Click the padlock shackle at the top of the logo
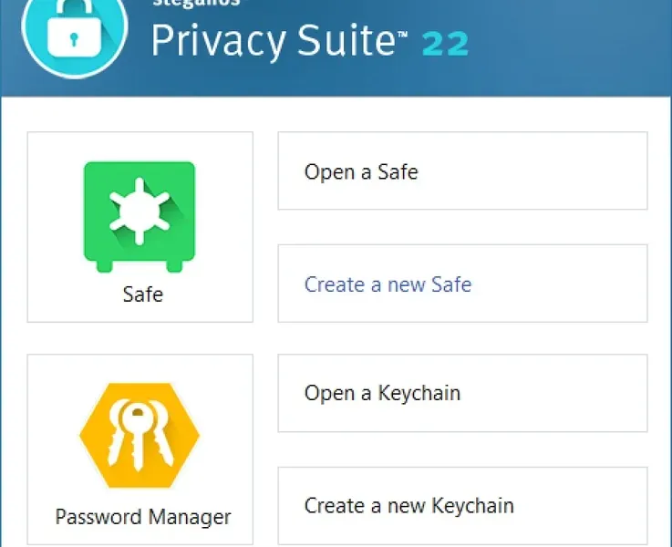The image size is (672, 547). 72,9
